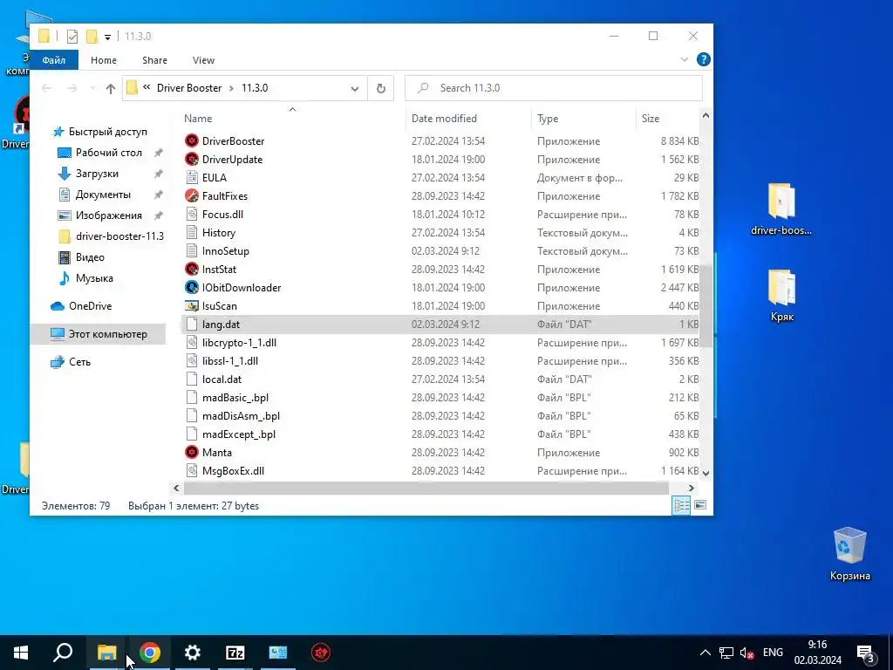Open Settings gear in taskbar
893x670 pixels.
(193, 653)
